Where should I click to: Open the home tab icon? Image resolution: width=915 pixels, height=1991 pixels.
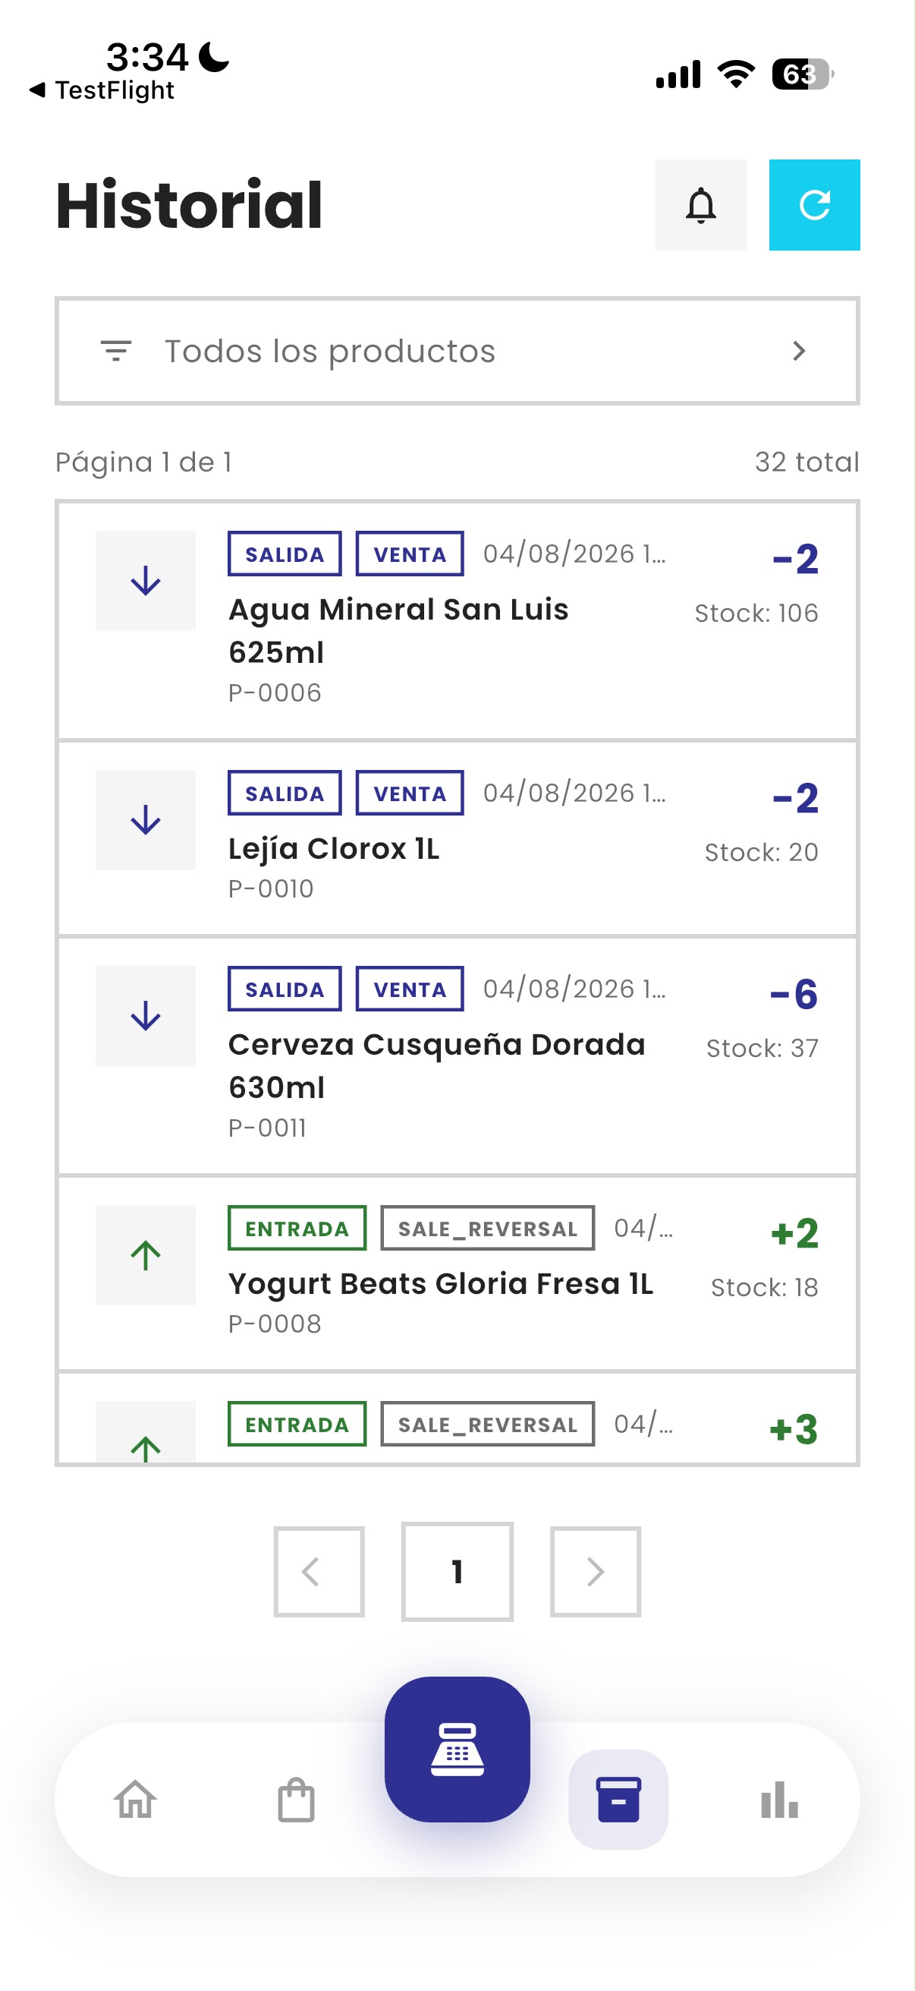(136, 1800)
